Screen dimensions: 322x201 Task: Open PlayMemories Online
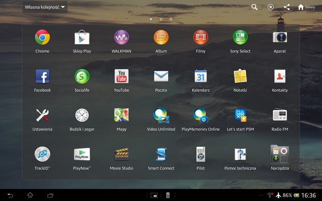pos(201,115)
